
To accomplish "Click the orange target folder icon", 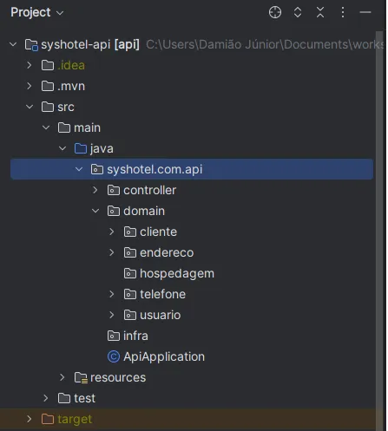I will point(48,419).
